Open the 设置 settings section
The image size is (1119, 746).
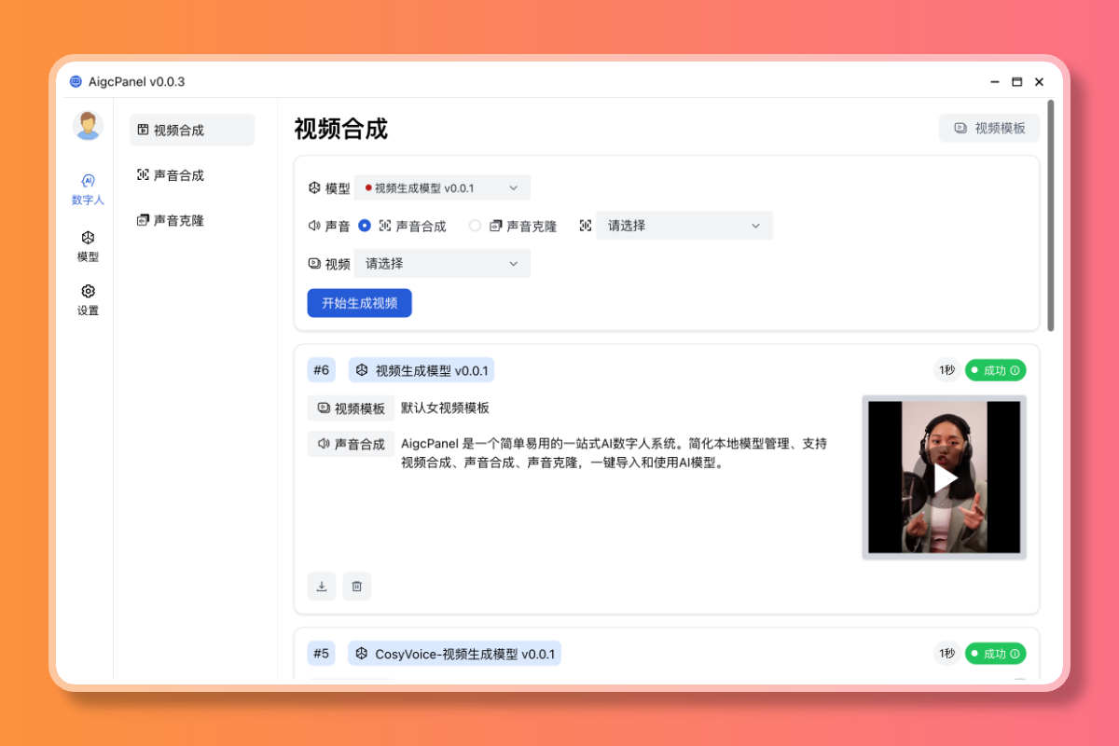click(87, 300)
